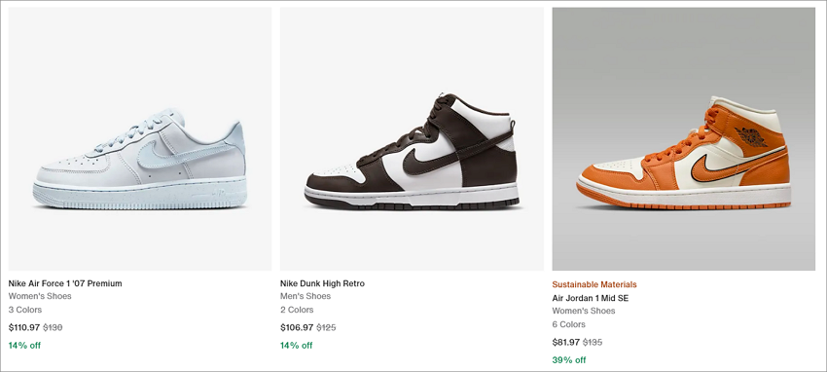Click the 3 Colors text
Image resolution: width=827 pixels, height=372 pixels.
[x=24, y=310]
